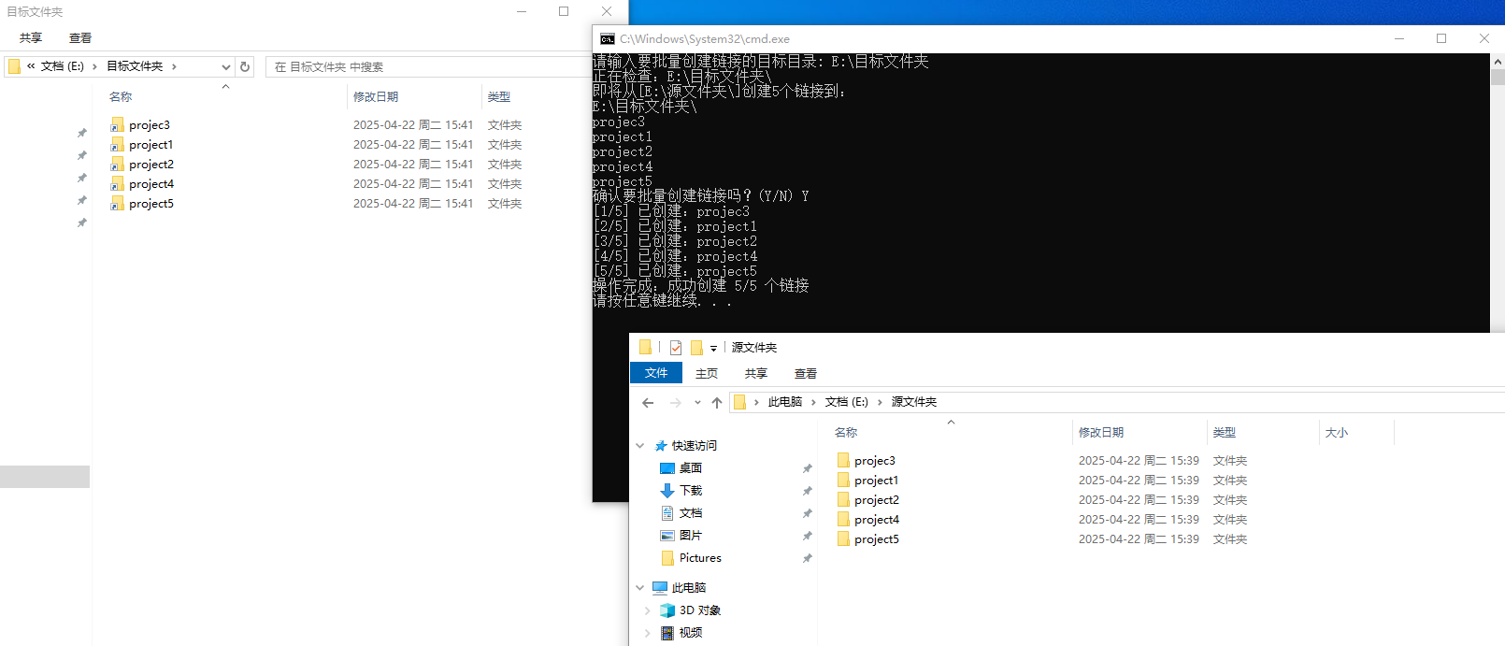The height and width of the screenshot is (646, 1505).
Task: Click the project5 shortcut folder icon in 目标文件夹 window
Action: (x=117, y=203)
